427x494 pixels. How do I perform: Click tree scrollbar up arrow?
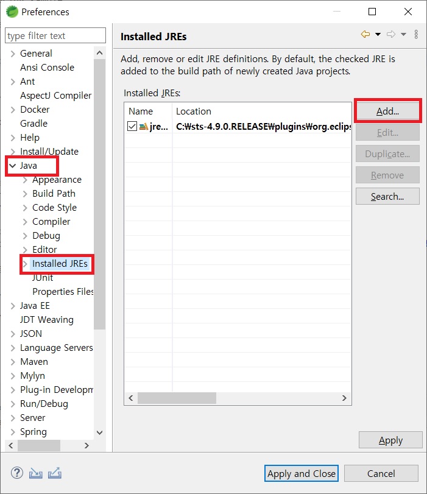99,53
